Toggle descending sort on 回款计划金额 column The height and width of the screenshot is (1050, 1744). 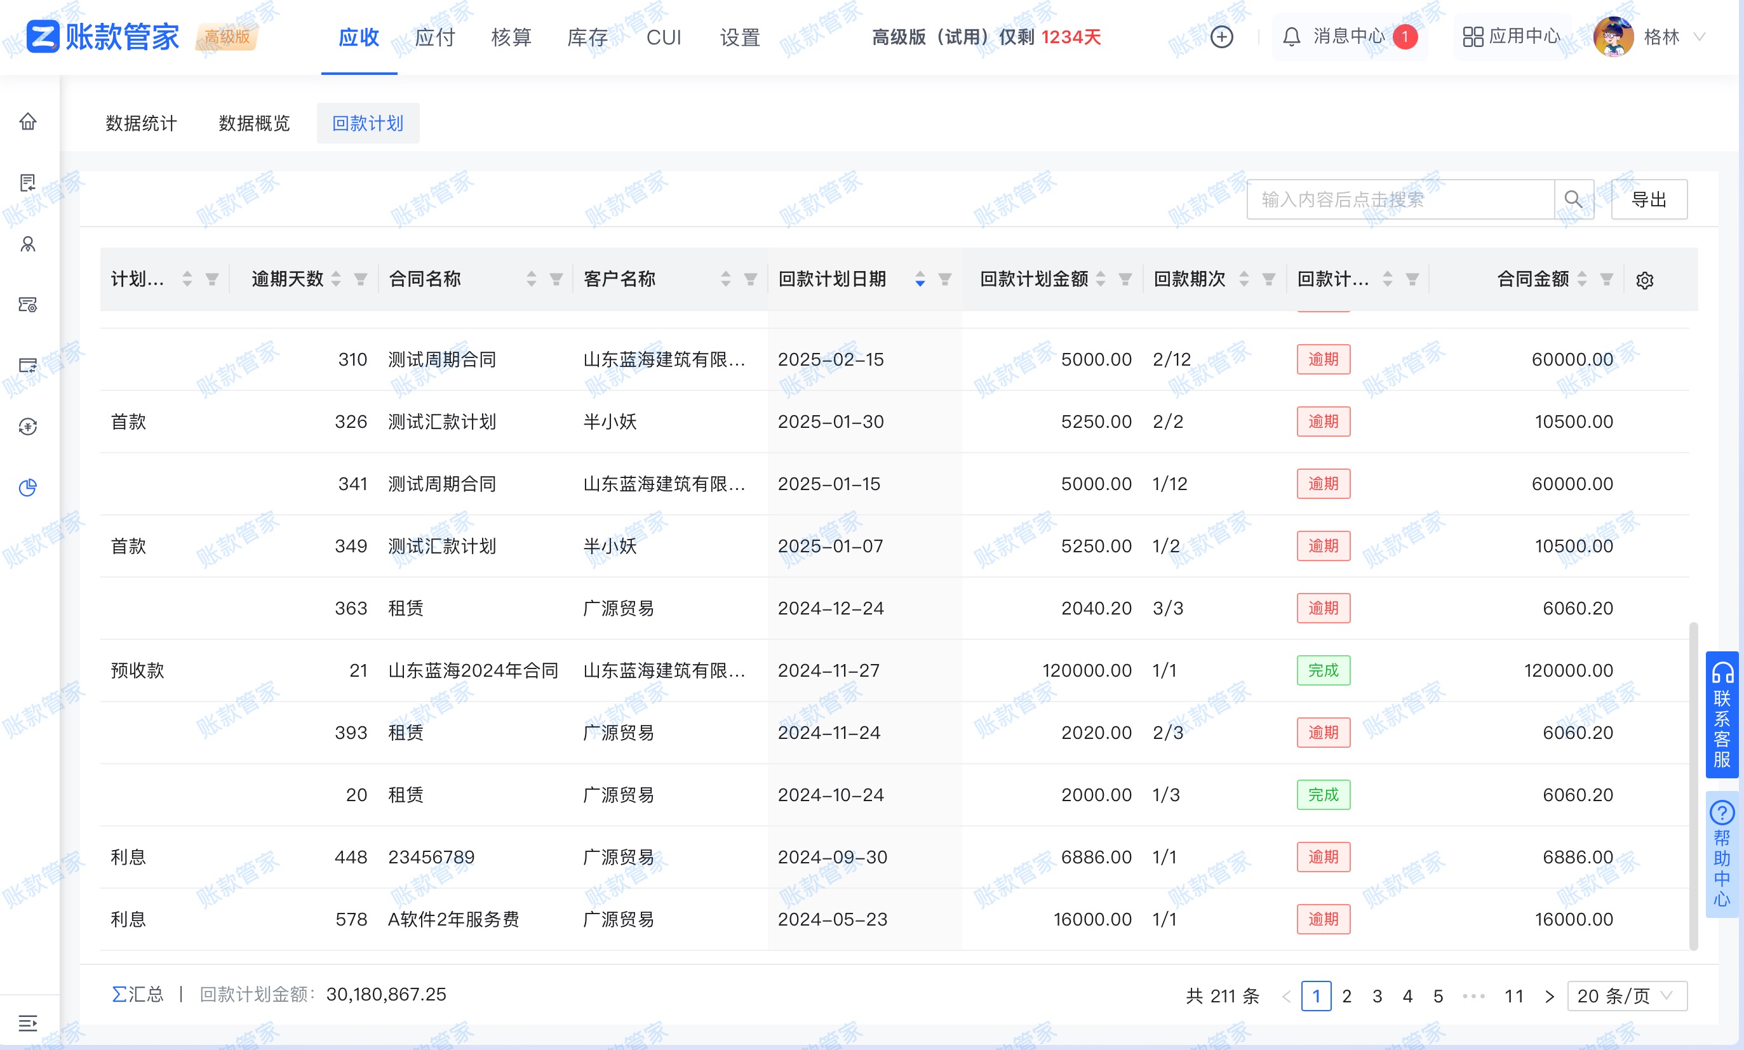[1100, 284]
